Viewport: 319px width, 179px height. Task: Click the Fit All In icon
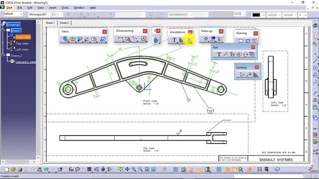121,169
